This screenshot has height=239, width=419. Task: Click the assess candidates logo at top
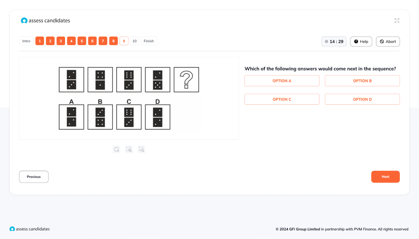45,20
